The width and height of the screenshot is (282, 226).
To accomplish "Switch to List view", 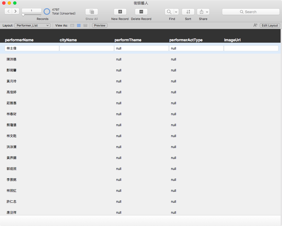I will (79, 25).
